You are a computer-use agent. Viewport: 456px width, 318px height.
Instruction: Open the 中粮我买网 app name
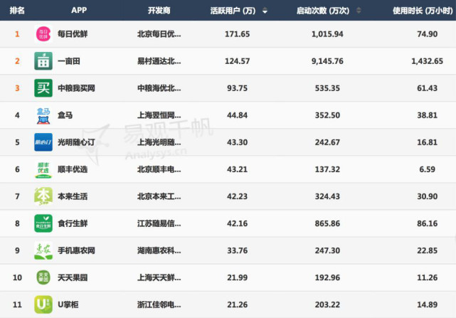tap(76, 88)
